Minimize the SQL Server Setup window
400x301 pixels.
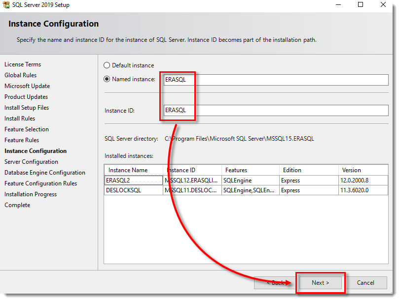click(338, 4)
